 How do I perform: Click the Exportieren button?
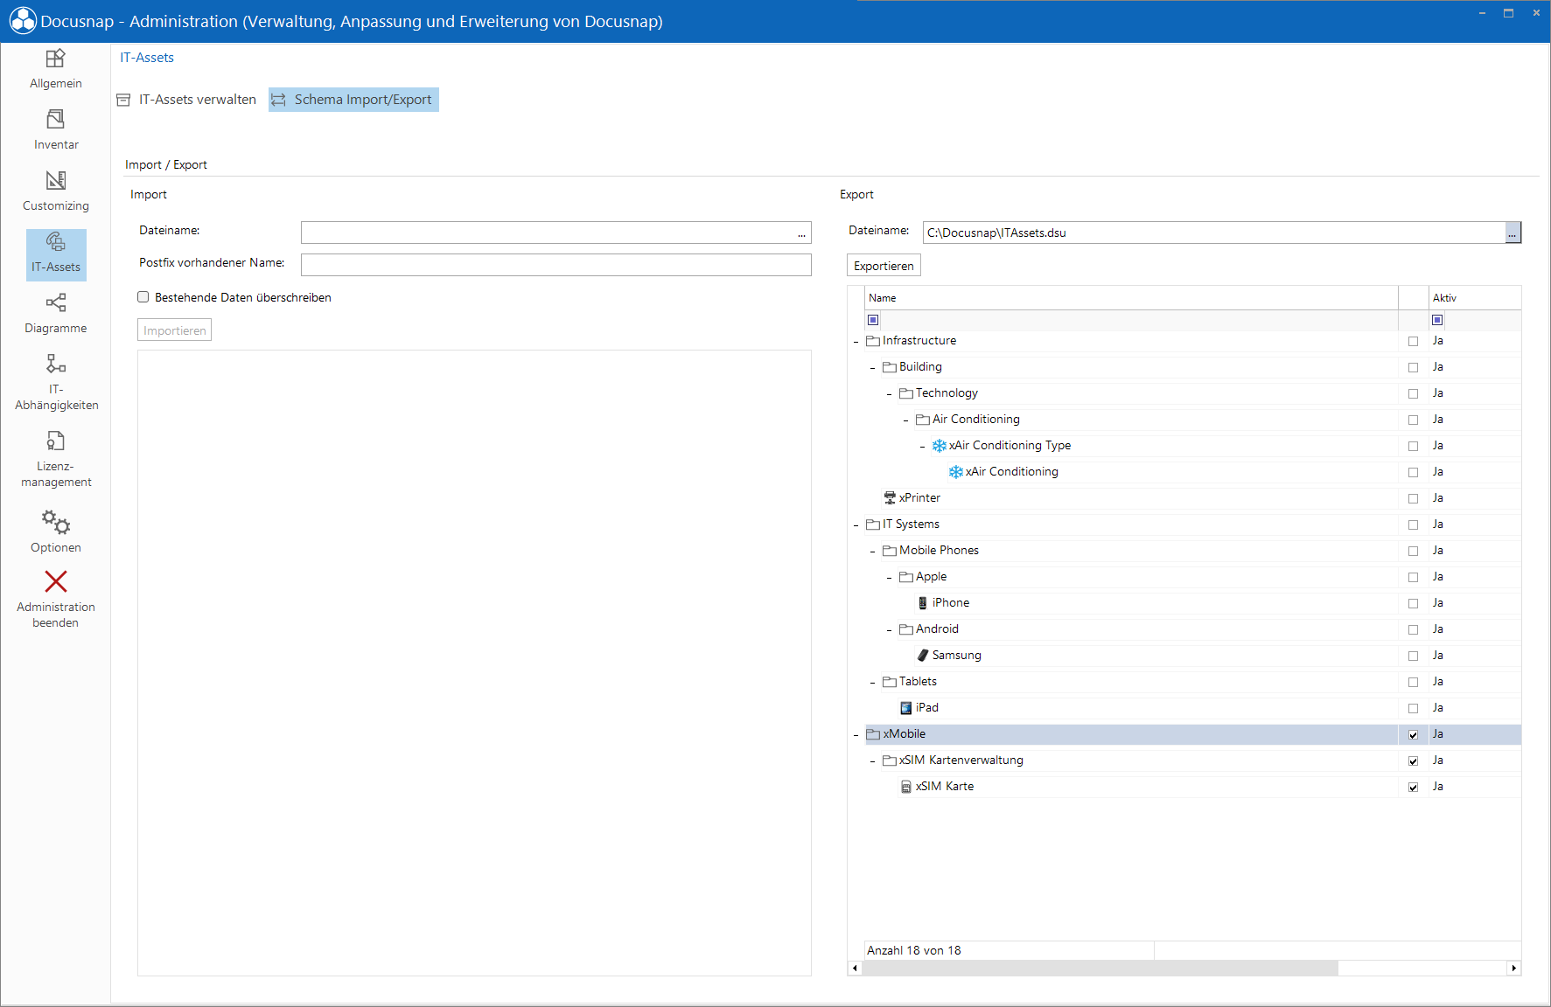click(x=884, y=266)
